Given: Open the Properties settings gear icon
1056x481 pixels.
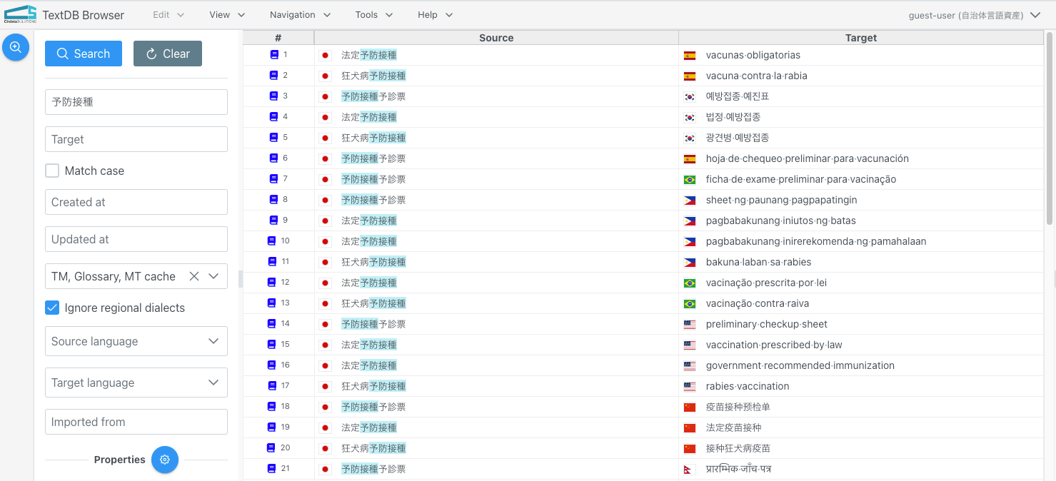Looking at the screenshot, I should pos(165,460).
